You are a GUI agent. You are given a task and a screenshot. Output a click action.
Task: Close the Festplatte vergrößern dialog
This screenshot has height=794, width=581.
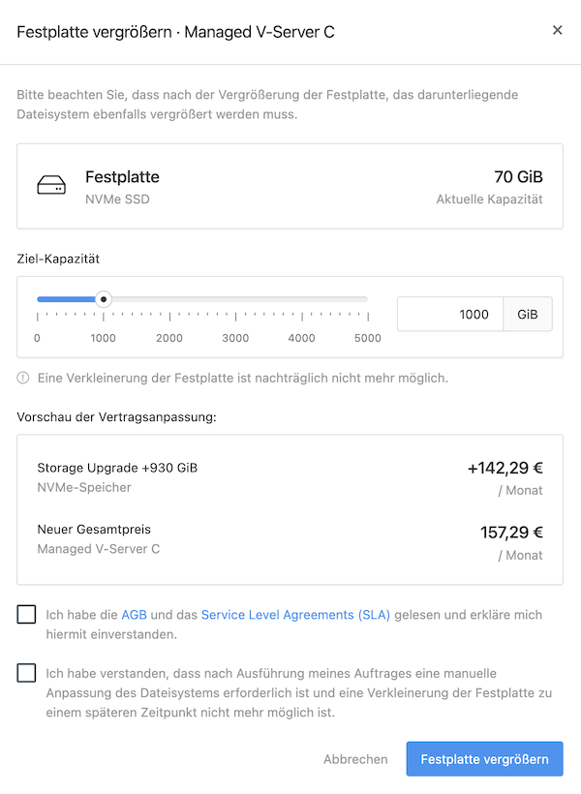(x=557, y=30)
